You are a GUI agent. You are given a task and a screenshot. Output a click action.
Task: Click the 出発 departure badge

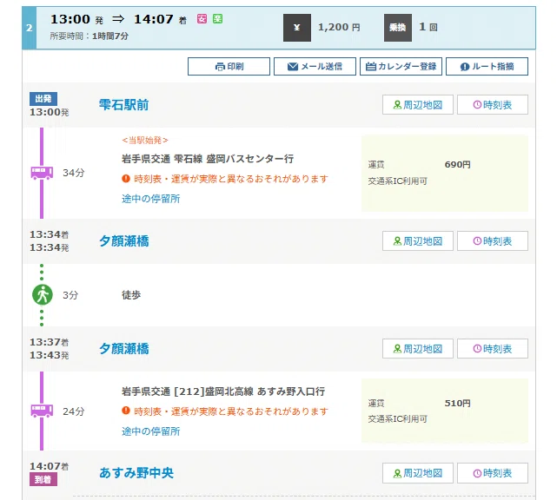[x=43, y=99]
